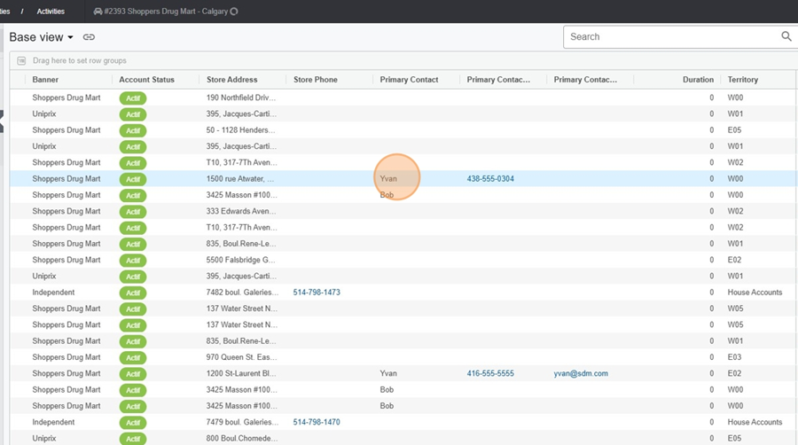Click the Uniprix banner in the 800 Boul.Chomede row

(x=44, y=438)
